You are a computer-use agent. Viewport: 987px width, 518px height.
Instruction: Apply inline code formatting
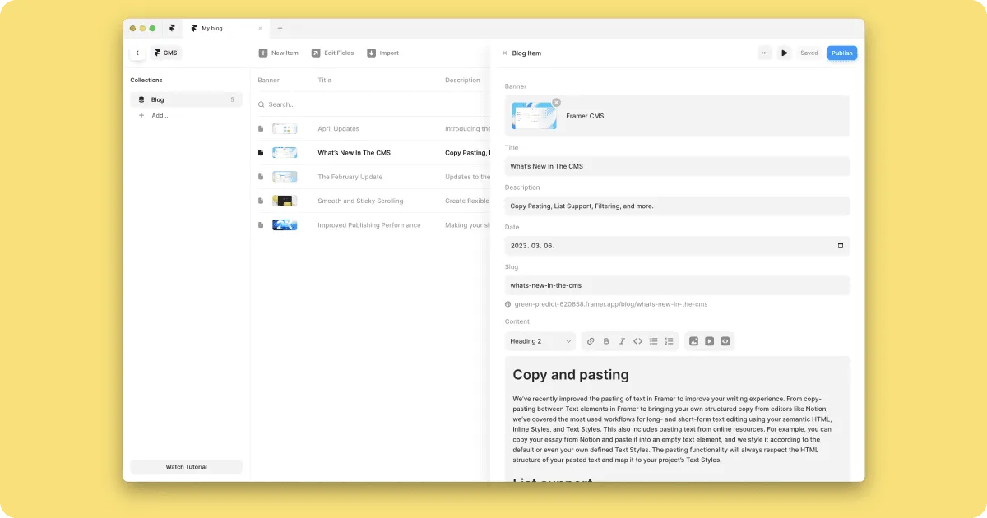pos(637,341)
